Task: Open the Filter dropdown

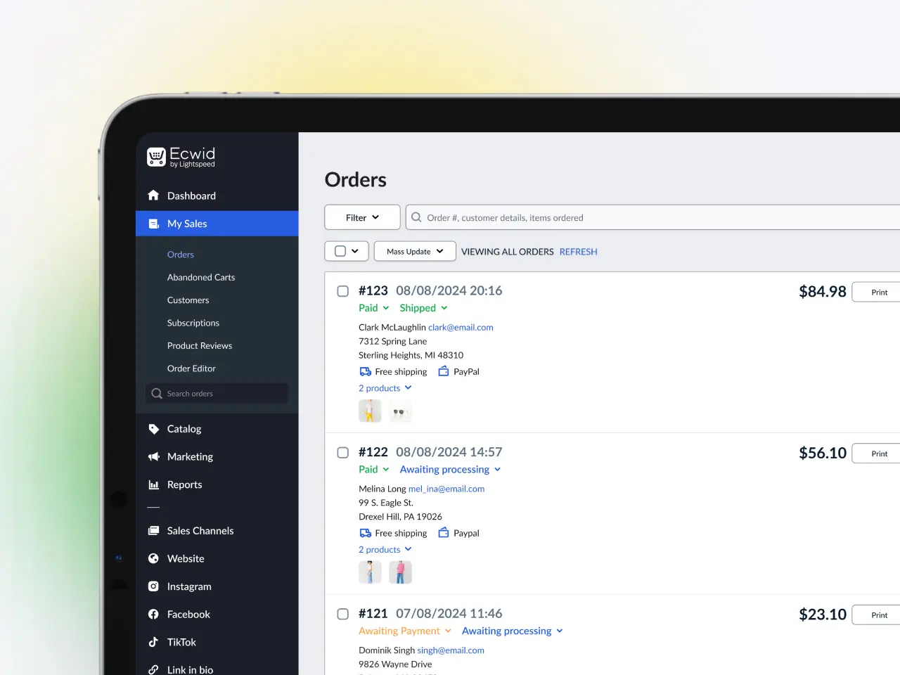Action: 362,217
